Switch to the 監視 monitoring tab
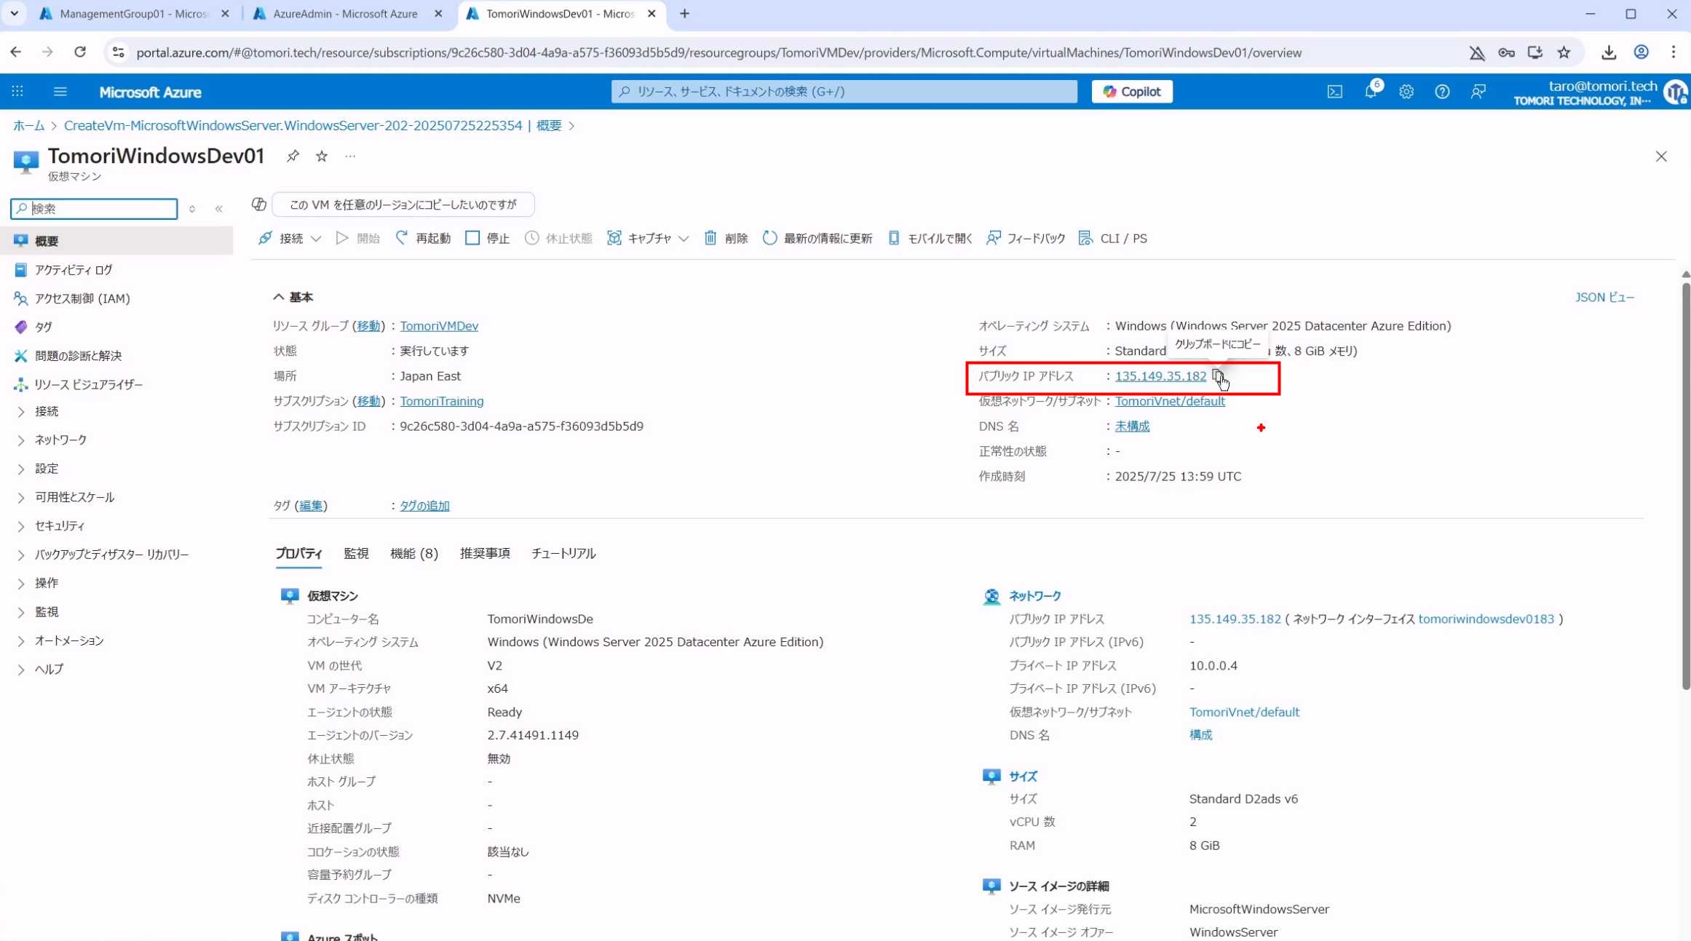1691x941 pixels. (x=356, y=553)
